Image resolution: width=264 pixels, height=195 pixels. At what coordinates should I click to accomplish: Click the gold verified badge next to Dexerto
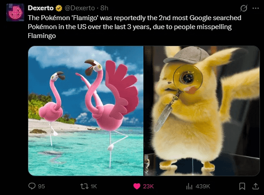[59, 8]
